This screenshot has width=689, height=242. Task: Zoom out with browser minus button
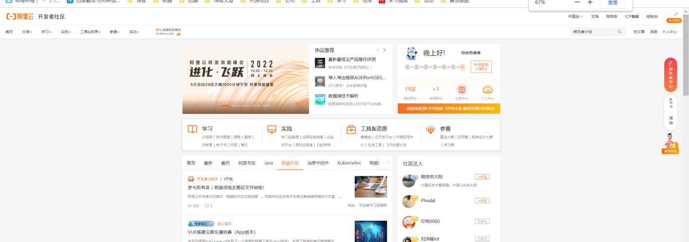tap(577, 2)
